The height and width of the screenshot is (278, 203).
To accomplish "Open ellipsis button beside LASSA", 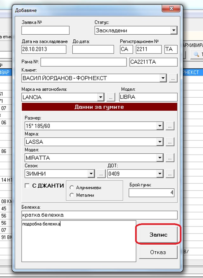I will (170, 142).
